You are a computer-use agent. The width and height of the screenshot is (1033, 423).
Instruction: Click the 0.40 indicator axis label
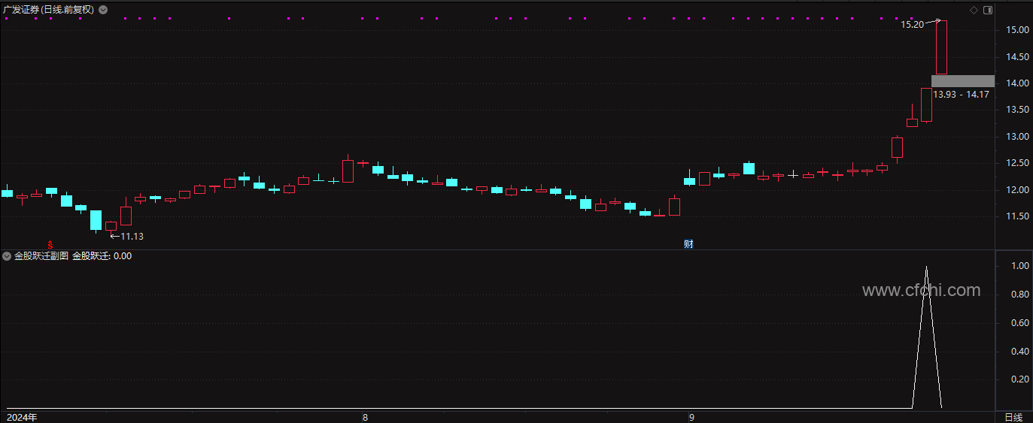[x=1020, y=352]
